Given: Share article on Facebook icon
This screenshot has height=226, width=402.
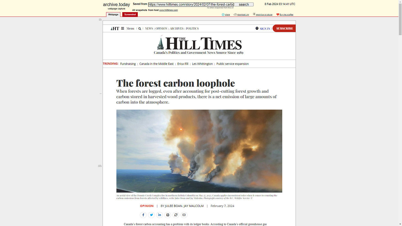Looking at the screenshot, I should click(143, 215).
